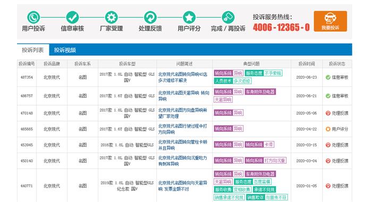Screen dimensions: 372x202
Task: Click the 投诉品牌 column header
Action: click(52, 64)
